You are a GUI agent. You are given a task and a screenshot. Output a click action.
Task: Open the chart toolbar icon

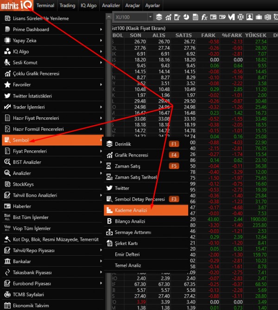click(x=168, y=17)
